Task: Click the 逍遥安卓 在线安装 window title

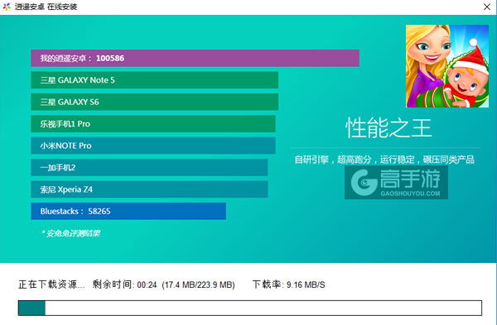Action: pos(46,7)
